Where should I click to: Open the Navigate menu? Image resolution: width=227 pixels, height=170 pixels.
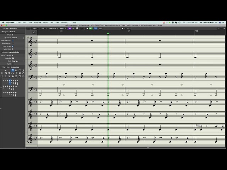37,23
